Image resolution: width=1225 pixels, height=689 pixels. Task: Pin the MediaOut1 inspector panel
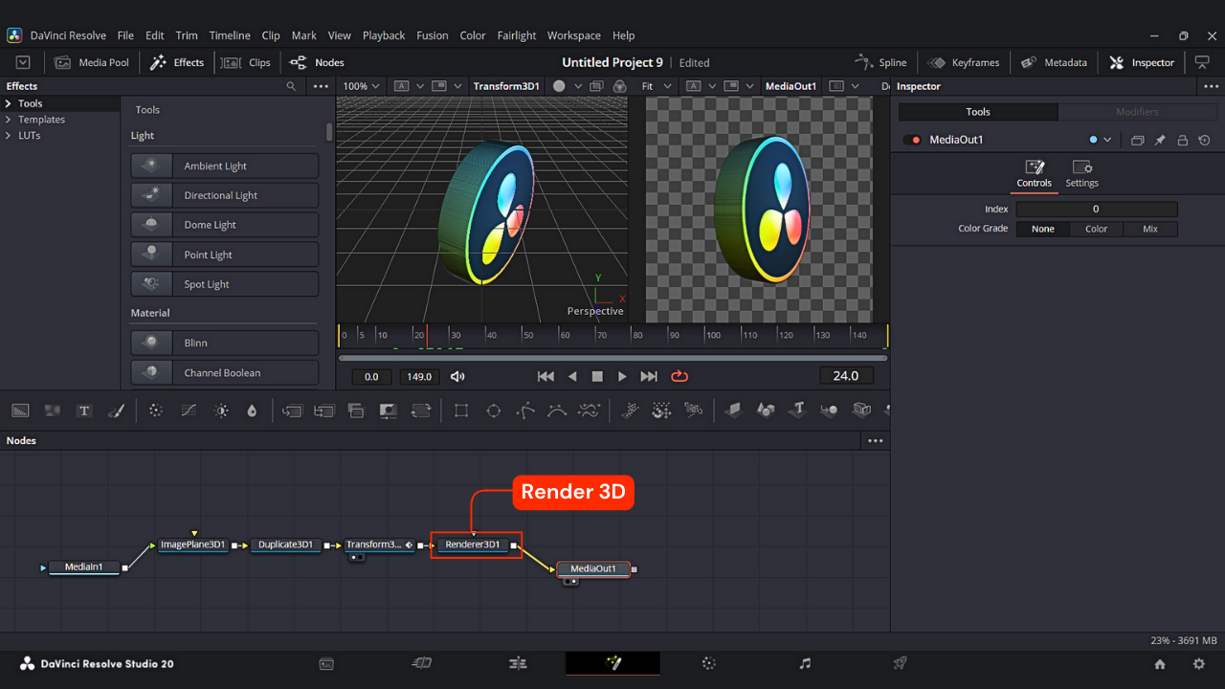tap(1160, 140)
